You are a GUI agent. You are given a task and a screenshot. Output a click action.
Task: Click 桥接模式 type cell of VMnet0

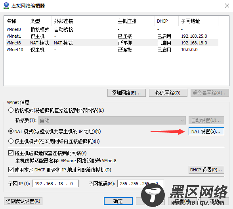[x=40, y=29]
